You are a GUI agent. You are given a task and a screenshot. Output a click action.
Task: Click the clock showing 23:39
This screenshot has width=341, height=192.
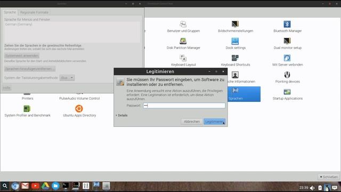(x=304, y=187)
